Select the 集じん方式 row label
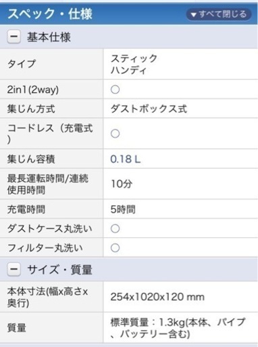 (x=31, y=109)
